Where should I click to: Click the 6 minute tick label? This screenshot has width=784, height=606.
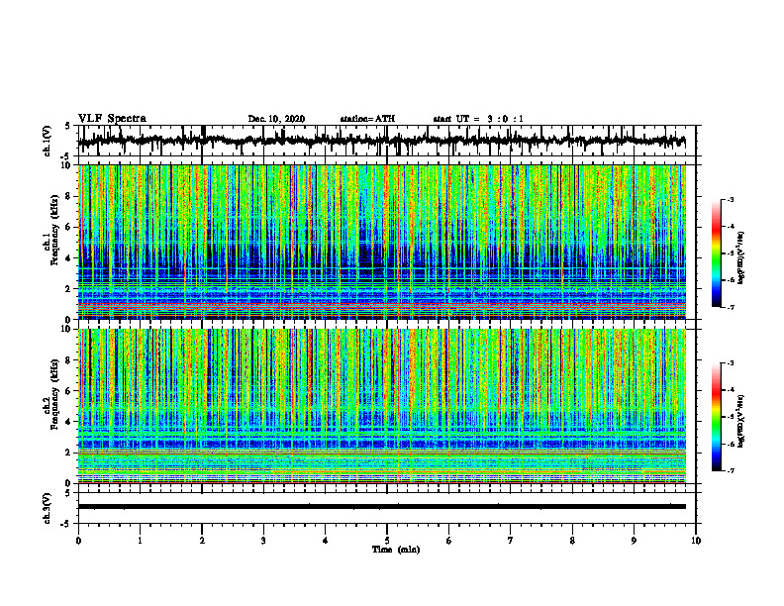[449, 541]
